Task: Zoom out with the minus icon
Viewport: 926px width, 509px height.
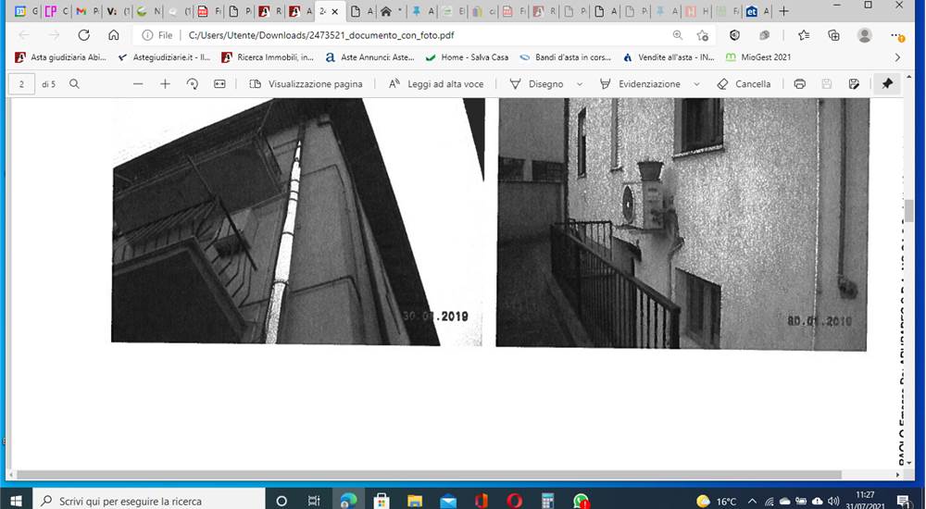Action: tap(138, 84)
